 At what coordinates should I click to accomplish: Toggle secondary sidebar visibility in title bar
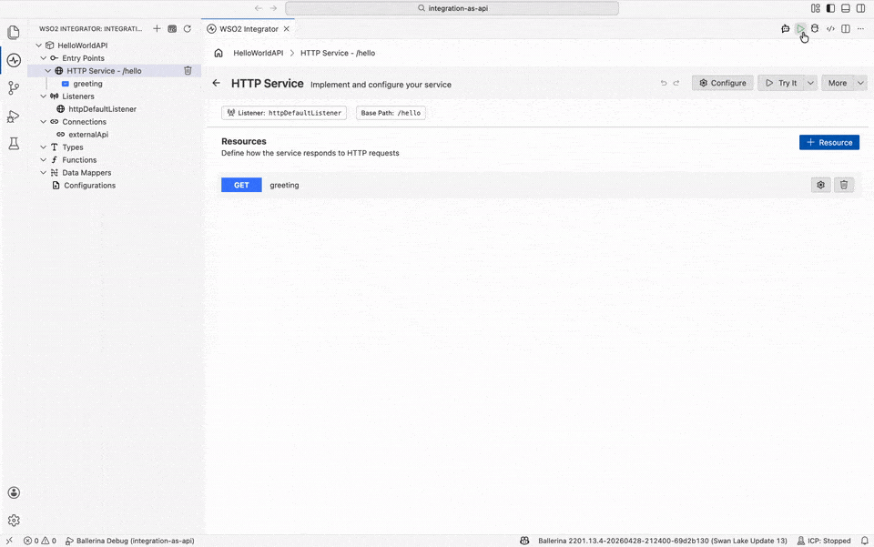coord(860,8)
